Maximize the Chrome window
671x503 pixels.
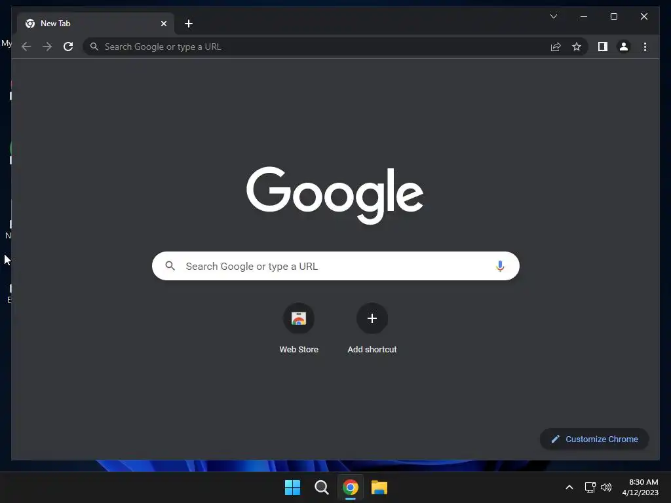[x=613, y=16]
